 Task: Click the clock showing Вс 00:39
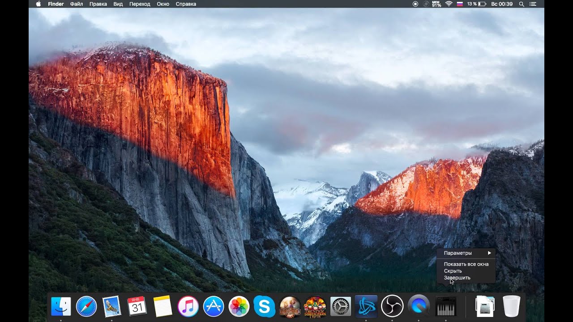502,4
